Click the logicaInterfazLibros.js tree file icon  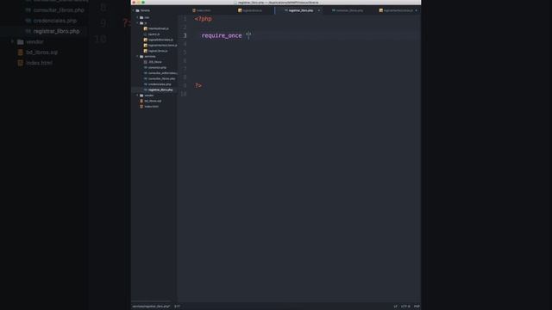[x=146, y=46]
